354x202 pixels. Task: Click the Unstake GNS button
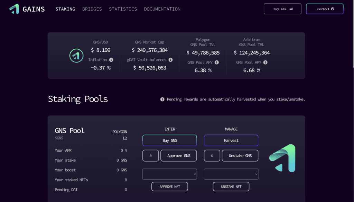(240, 156)
